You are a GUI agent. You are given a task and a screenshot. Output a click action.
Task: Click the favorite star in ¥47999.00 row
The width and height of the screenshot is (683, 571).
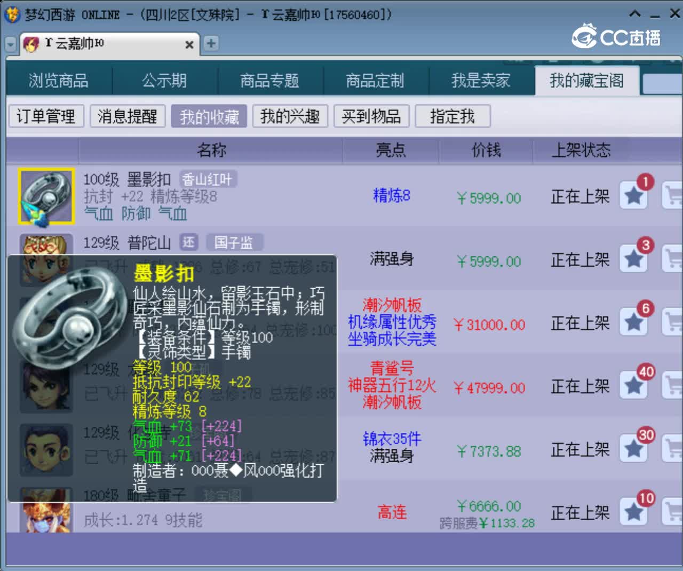coord(634,386)
